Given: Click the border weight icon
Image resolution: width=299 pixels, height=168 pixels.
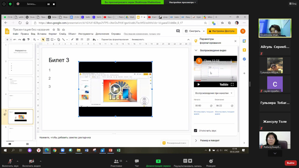Looking at the screenshot, I should tap(77, 40).
